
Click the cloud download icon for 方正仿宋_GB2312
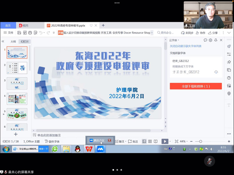[x=216, y=72]
